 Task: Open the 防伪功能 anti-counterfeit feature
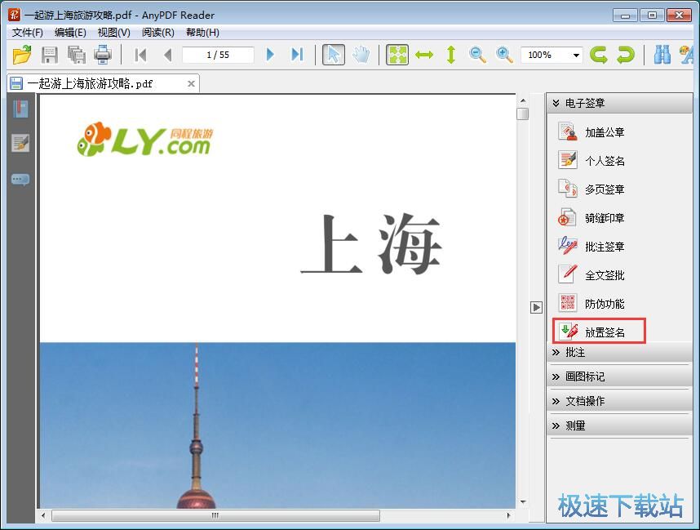point(605,303)
